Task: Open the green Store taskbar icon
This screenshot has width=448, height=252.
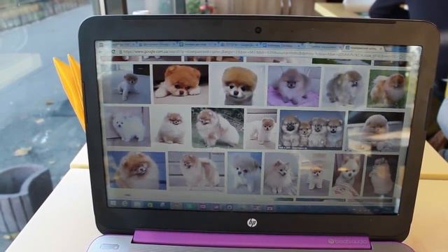Action: [x=150, y=204]
